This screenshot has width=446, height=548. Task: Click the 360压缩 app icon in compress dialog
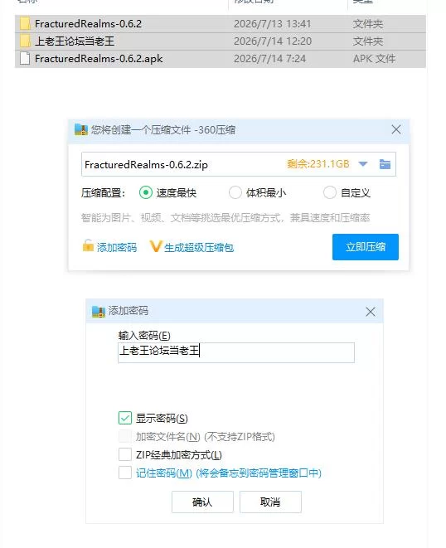(x=81, y=129)
